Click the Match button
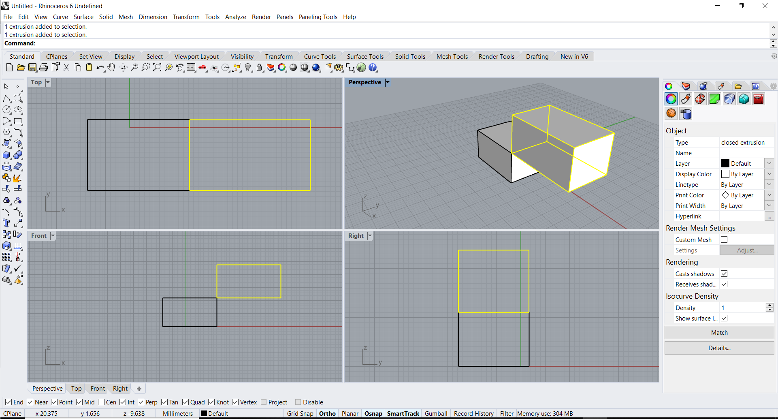Viewport: 778px width, 419px height. pyautogui.click(x=719, y=333)
